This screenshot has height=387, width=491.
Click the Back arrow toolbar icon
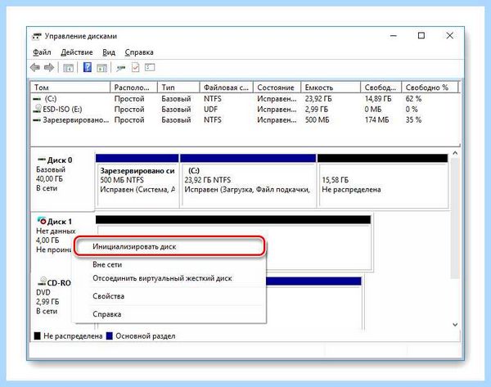pyautogui.click(x=34, y=67)
